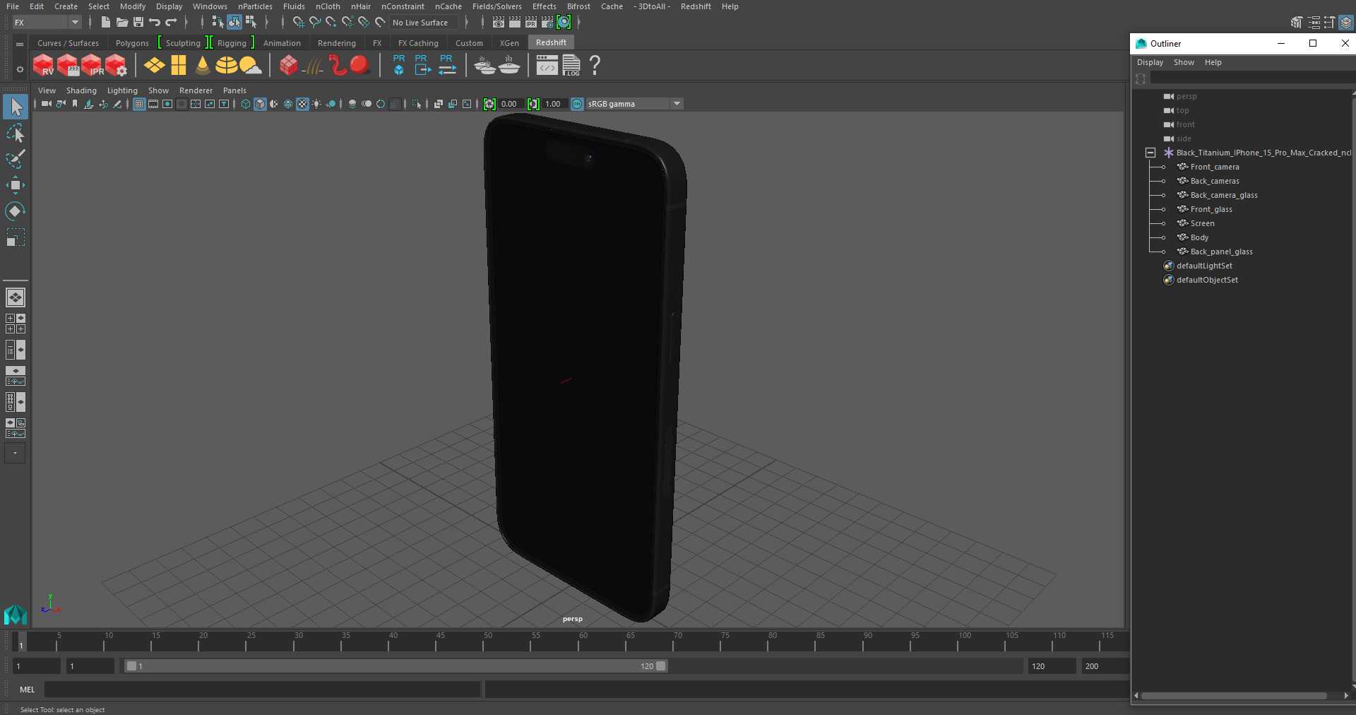
Task: Toggle viewport grid display
Action: (x=139, y=104)
